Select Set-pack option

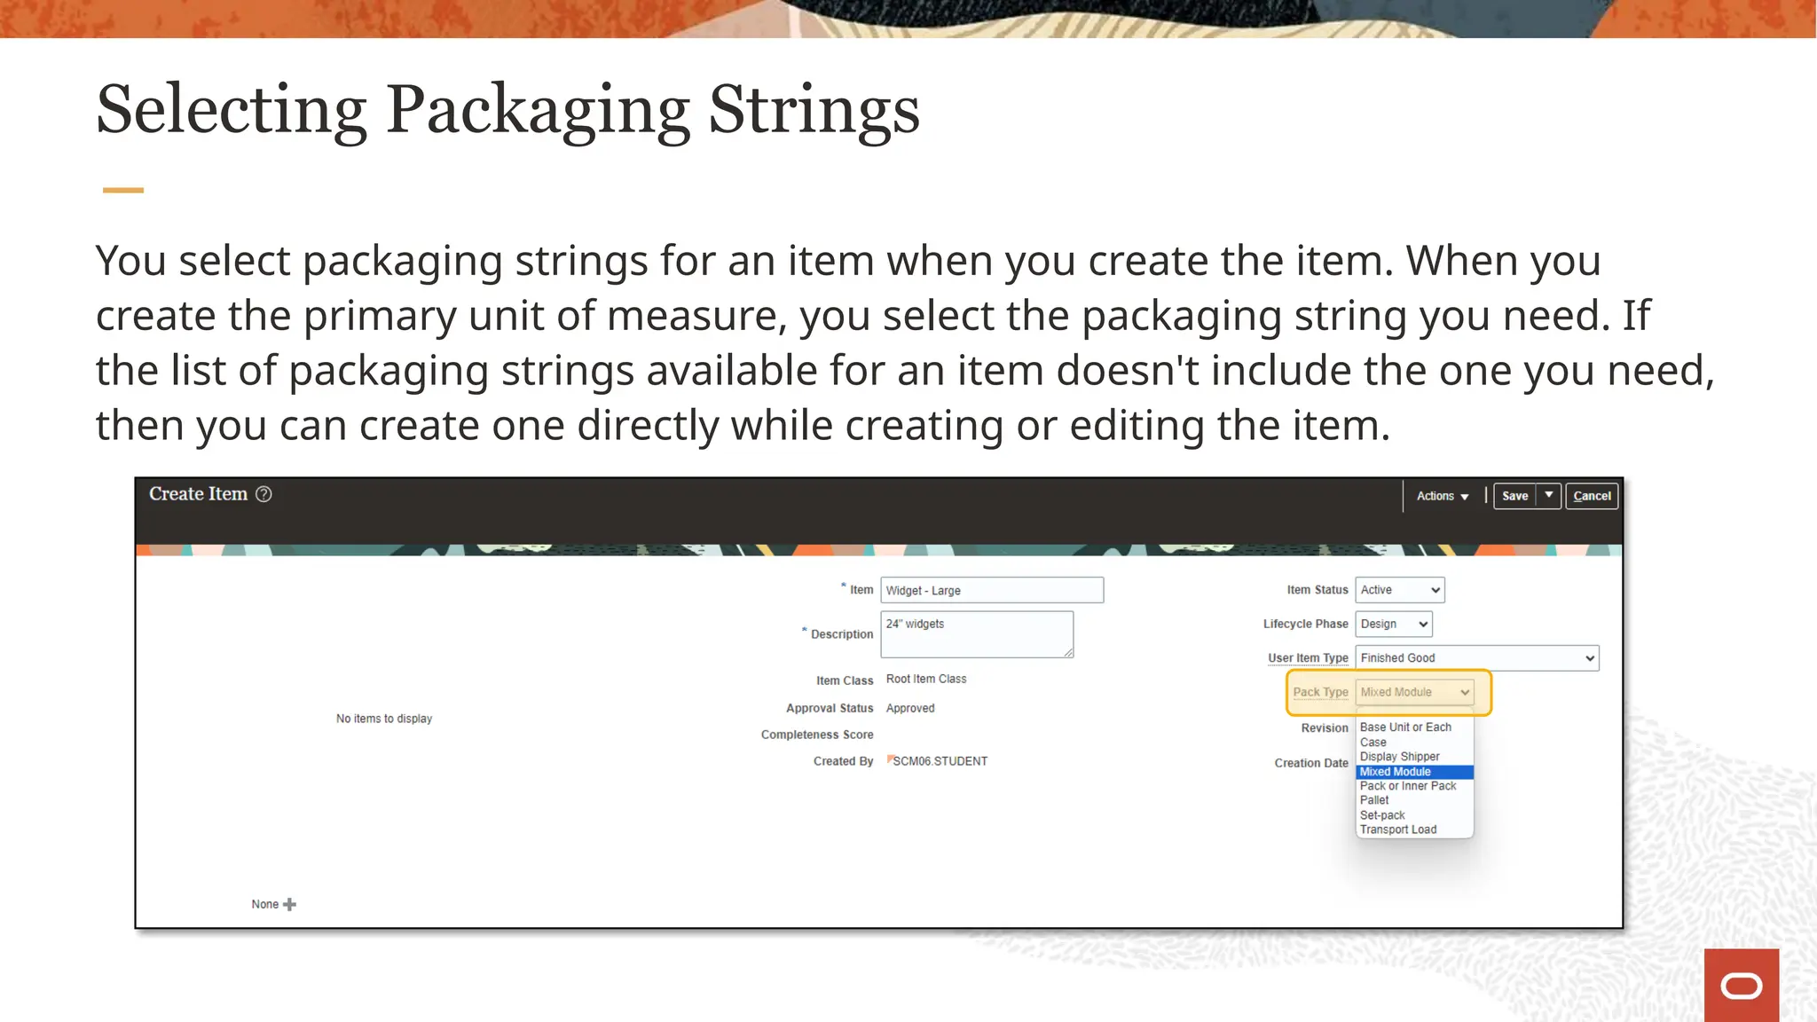(1414, 815)
